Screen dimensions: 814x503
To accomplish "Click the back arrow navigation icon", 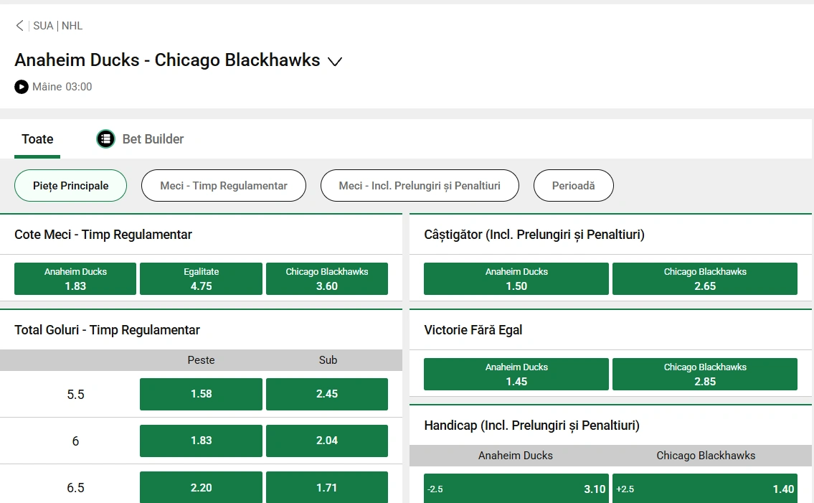I will click(x=19, y=25).
